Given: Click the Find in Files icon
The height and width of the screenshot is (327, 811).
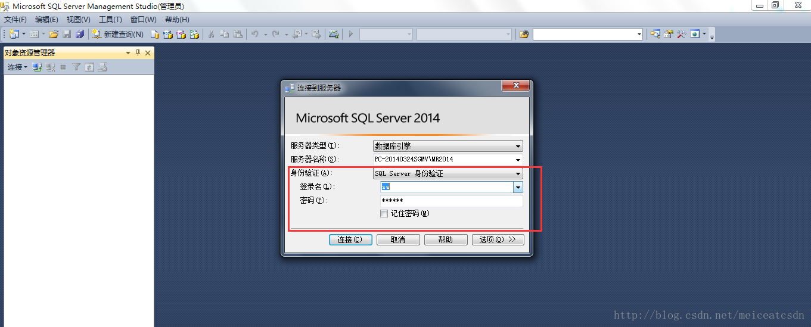Looking at the screenshot, I should coord(524,34).
